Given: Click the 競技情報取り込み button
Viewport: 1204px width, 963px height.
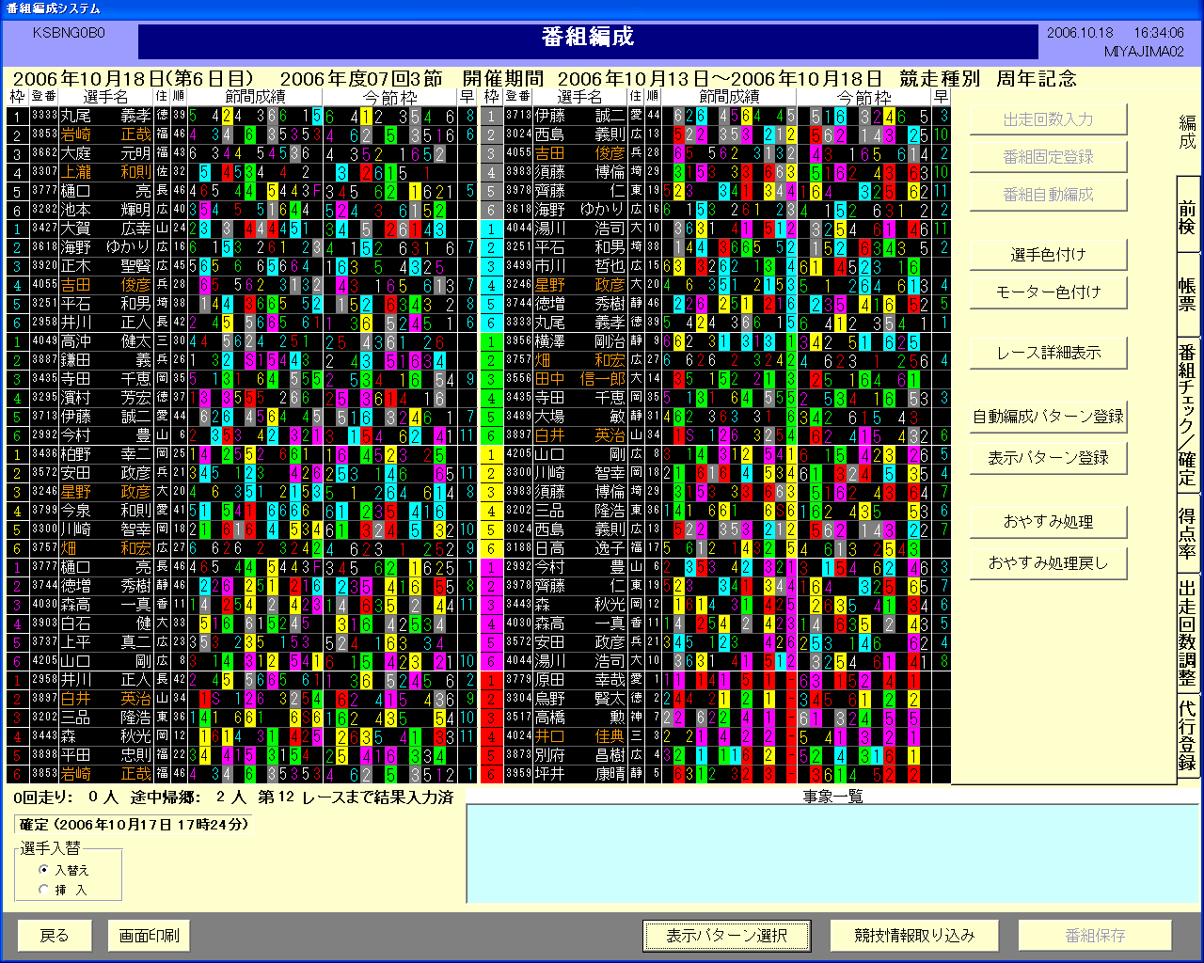Looking at the screenshot, I should coord(913,936).
